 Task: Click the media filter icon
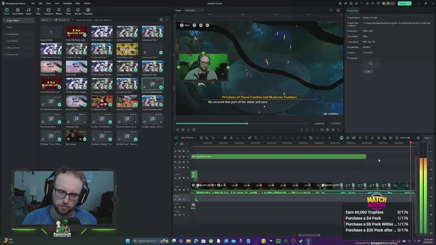point(161,20)
